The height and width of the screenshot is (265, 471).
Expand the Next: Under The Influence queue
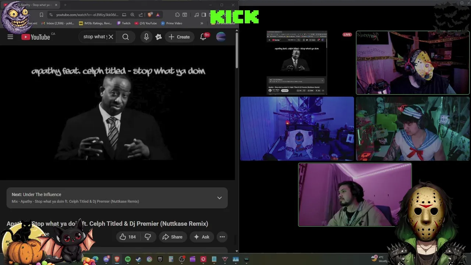tap(219, 198)
